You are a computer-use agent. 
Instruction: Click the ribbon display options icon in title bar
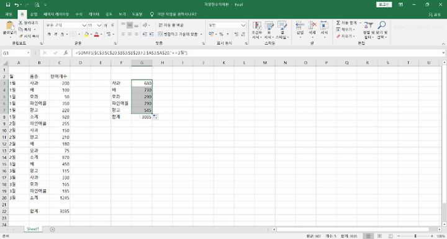pos(401,4)
